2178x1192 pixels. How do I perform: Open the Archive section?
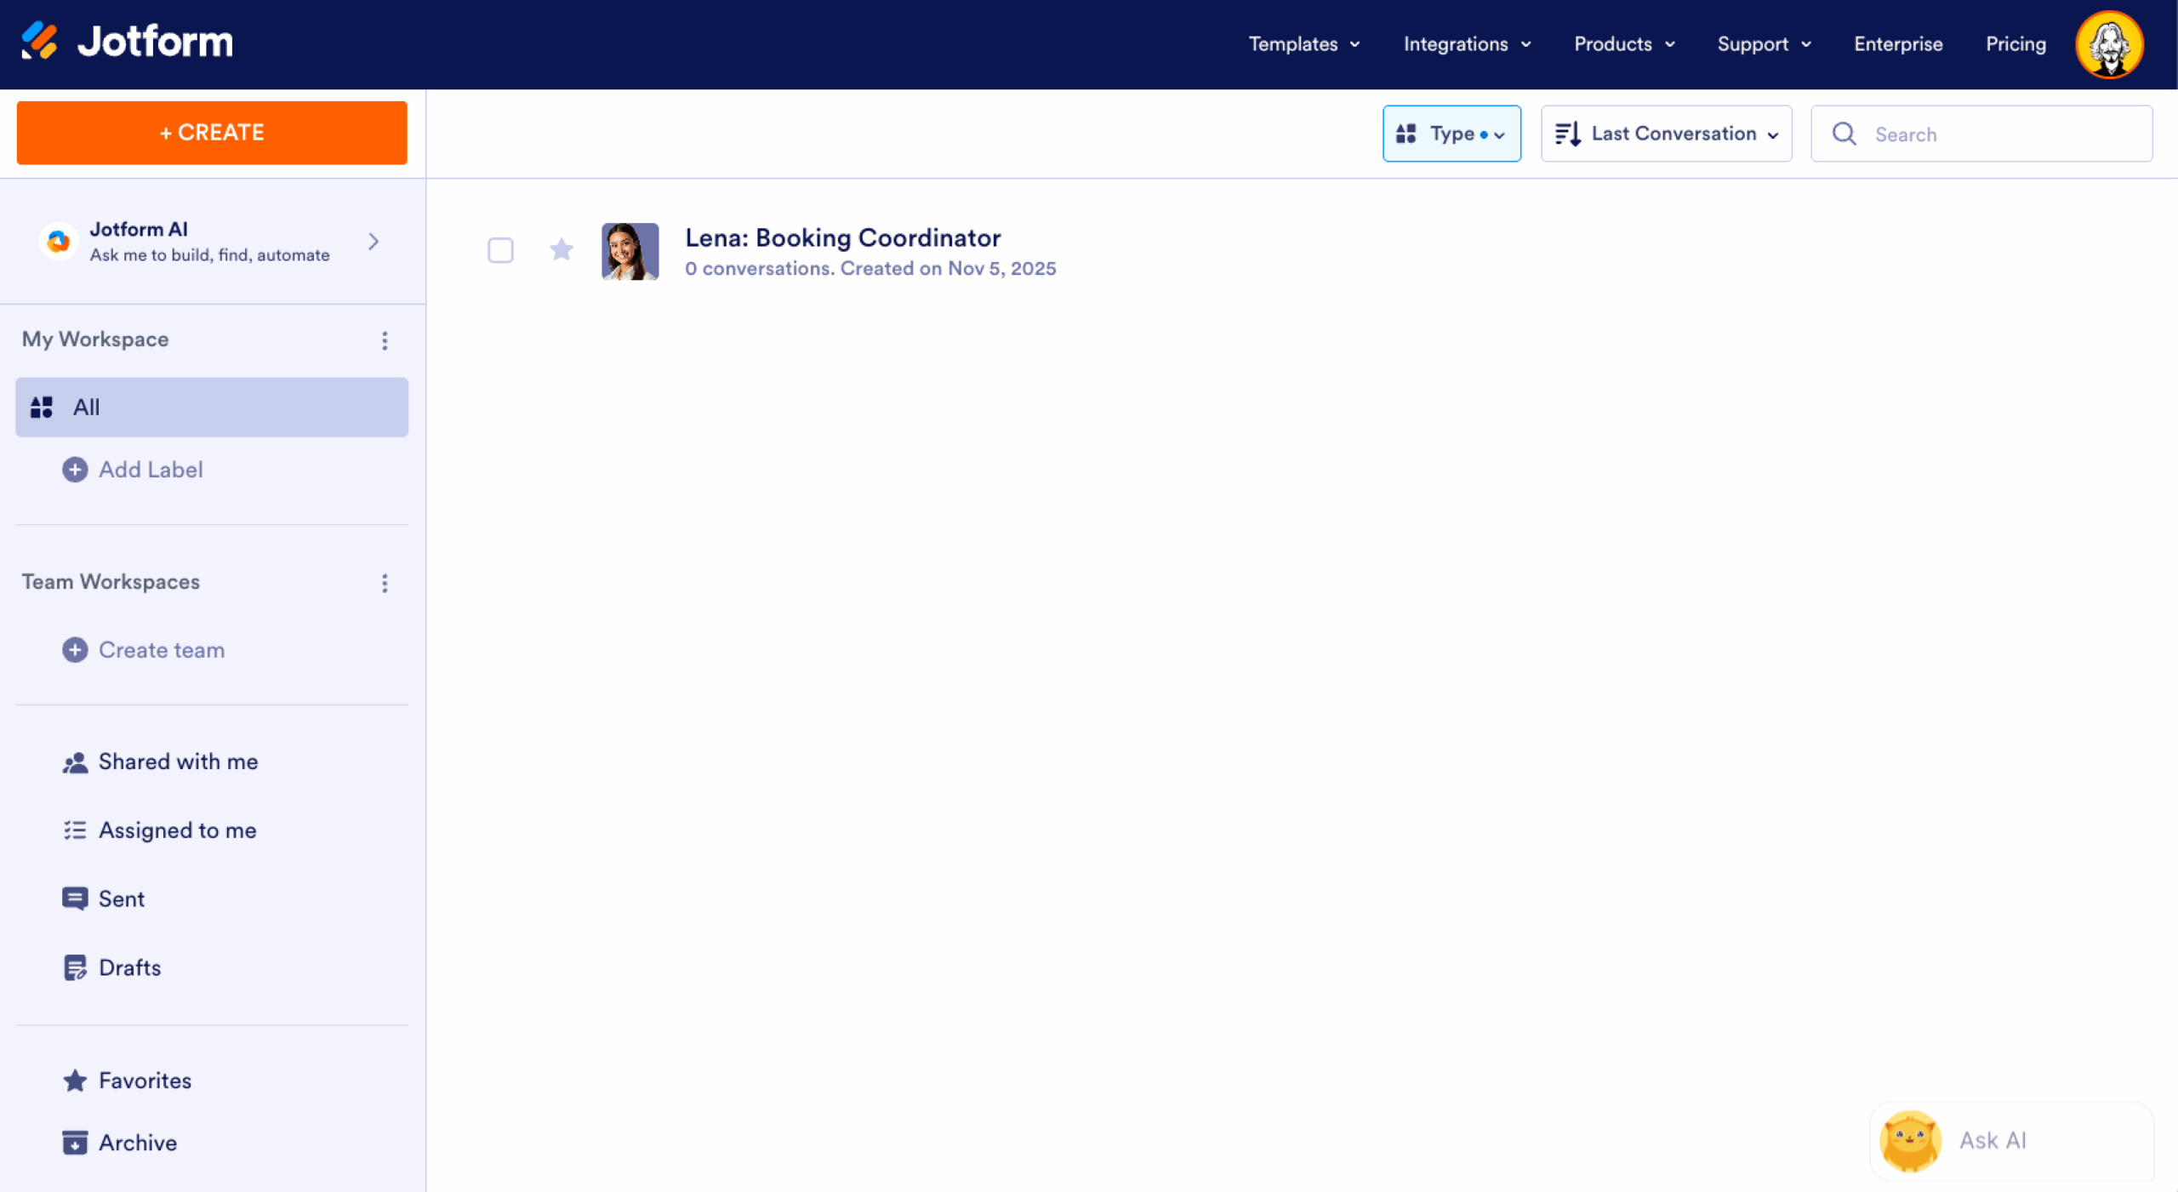pyautogui.click(x=137, y=1143)
